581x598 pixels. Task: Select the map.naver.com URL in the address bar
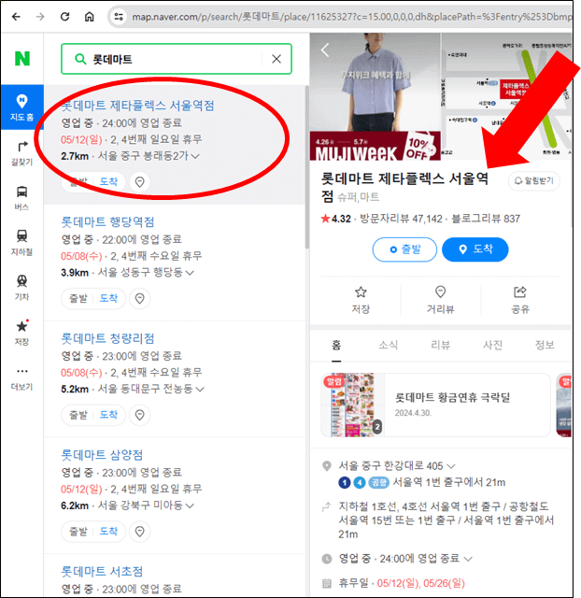tap(351, 17)
